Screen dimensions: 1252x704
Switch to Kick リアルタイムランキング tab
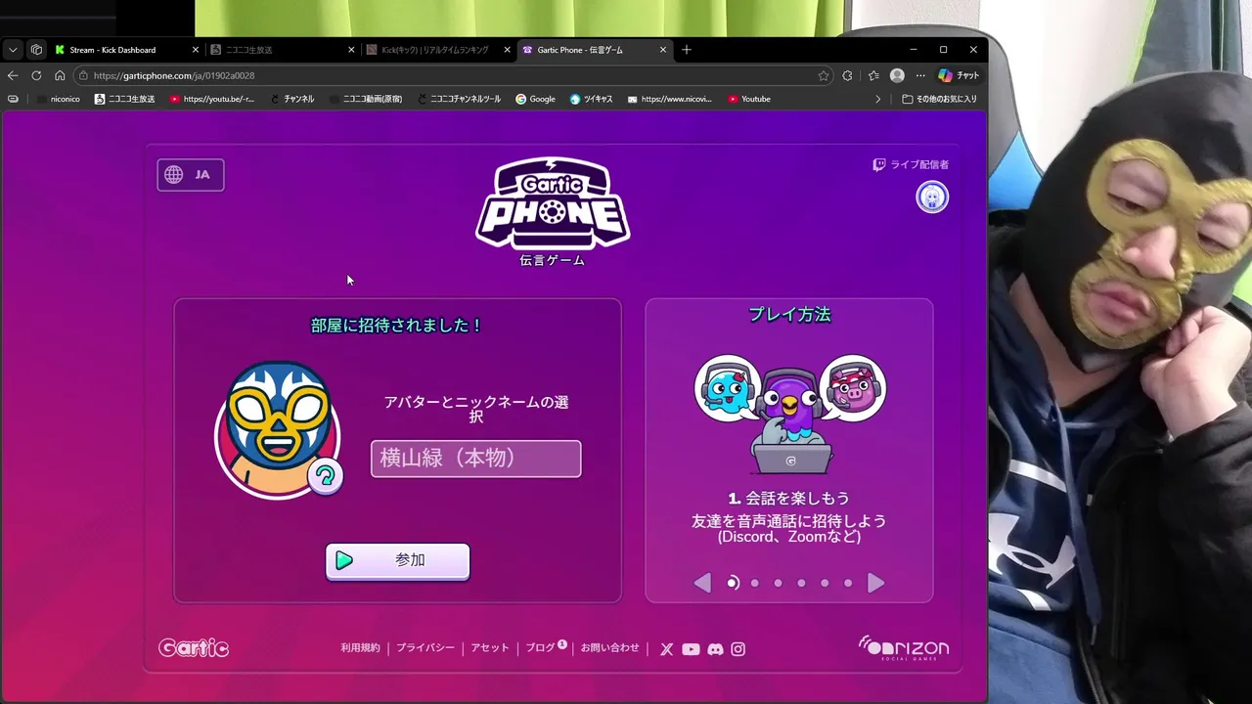pyautogui.click(x=439, y=50)
